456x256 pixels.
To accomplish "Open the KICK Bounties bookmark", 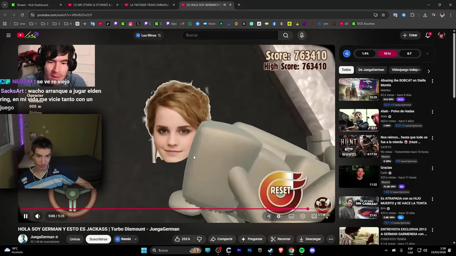I will pyautogui.click(x=363, y=24).
